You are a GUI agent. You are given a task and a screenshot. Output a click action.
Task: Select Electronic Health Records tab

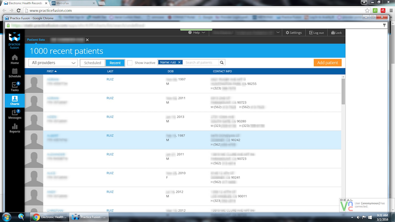[25, 3]
